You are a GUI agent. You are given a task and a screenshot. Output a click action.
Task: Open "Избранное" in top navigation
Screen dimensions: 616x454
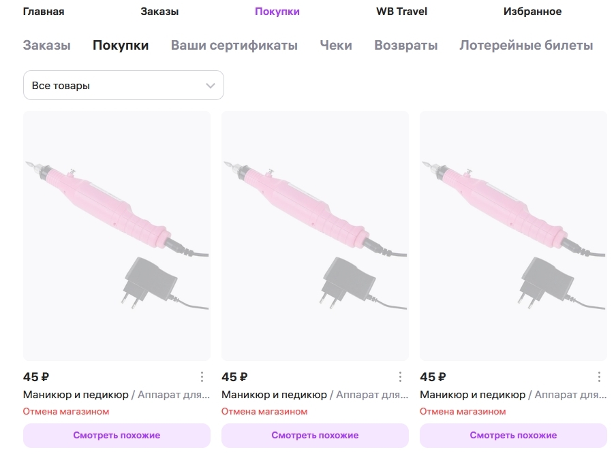532,12
